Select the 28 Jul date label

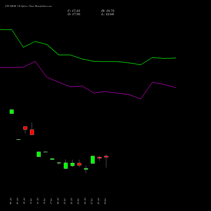(98, 201)
